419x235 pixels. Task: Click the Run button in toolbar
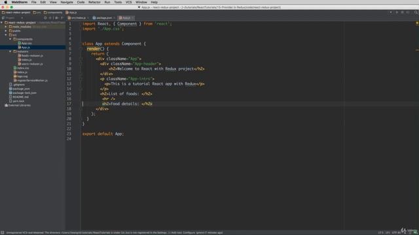397,12
